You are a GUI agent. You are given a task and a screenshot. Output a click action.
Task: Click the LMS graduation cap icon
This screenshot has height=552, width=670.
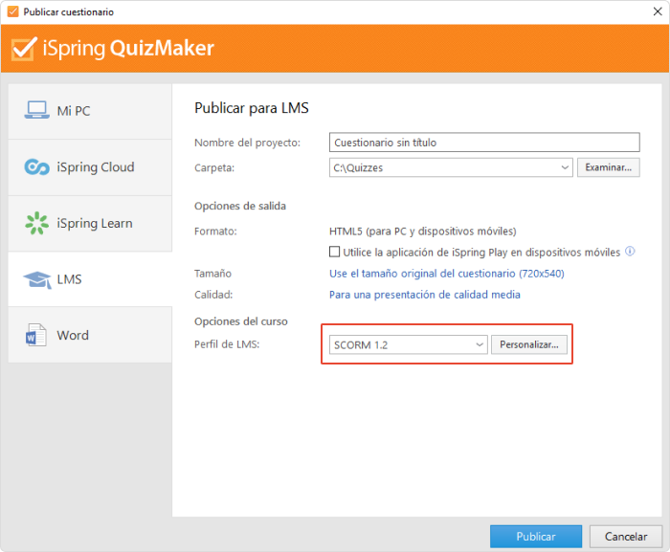[x=37, y=280]
